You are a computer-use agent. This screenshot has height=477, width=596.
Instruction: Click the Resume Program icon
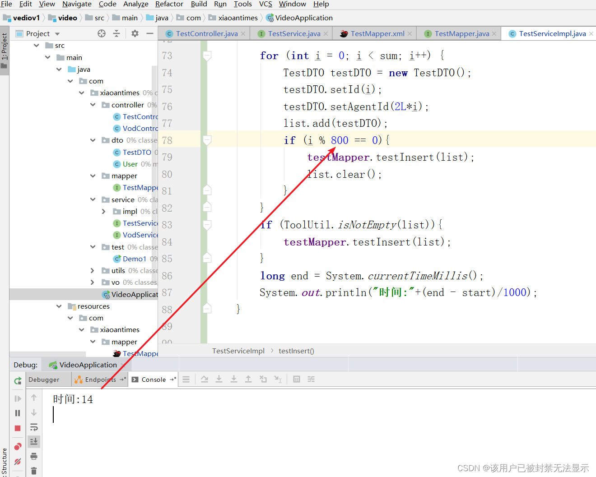[18, 398]
